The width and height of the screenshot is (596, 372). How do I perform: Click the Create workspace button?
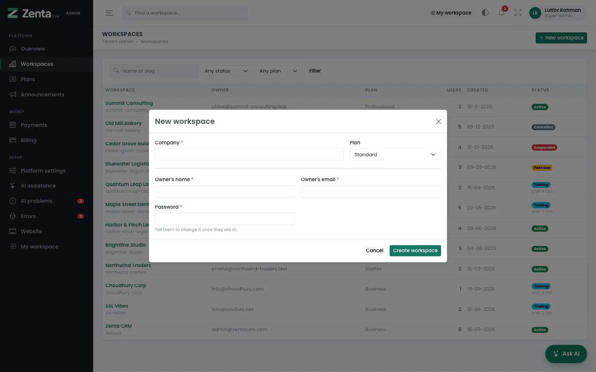tap(415, 251)
